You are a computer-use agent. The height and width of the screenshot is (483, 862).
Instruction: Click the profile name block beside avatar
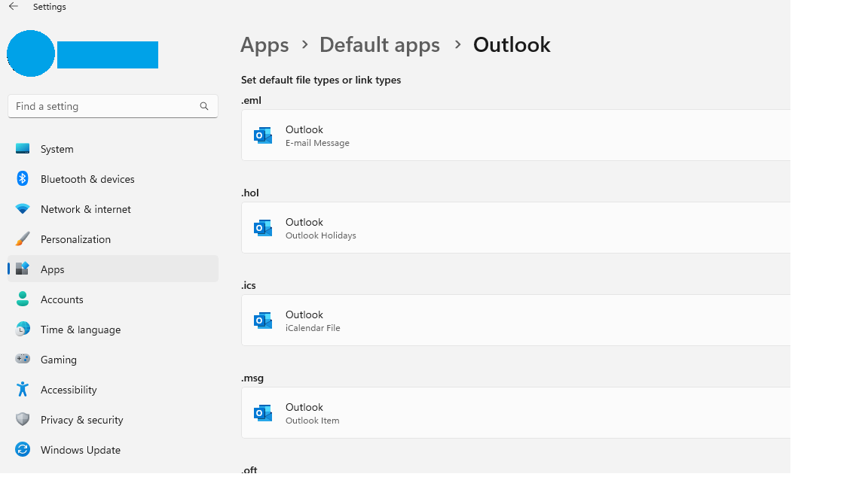tap(108, 55)
